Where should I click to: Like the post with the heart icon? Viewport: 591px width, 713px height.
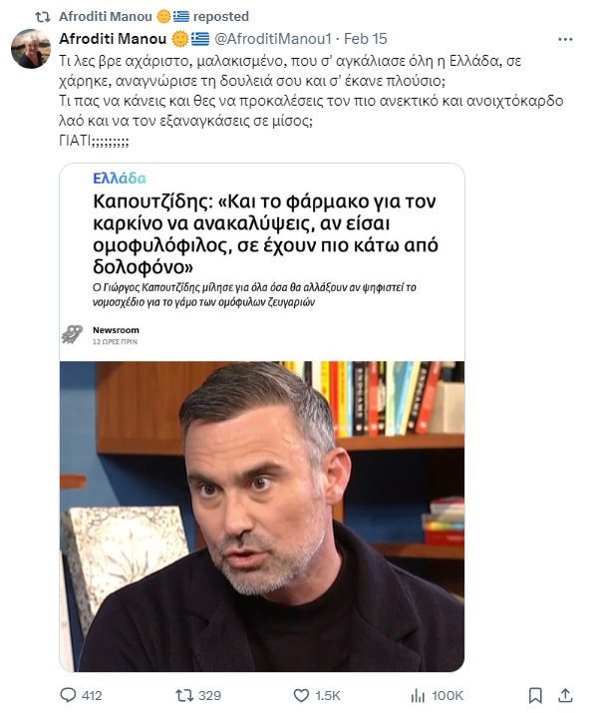pyautogui.click(x=301, y=695)
